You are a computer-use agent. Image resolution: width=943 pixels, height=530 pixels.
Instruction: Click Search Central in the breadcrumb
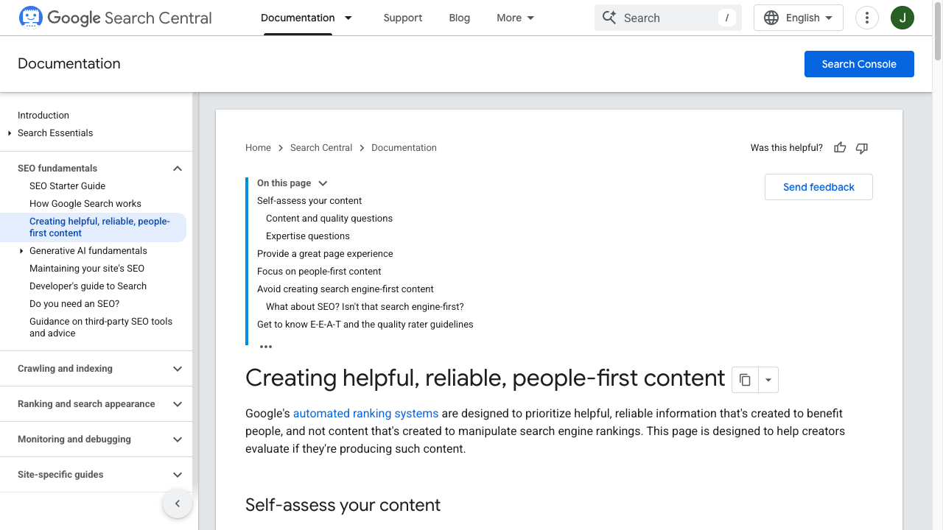point(321,148)
